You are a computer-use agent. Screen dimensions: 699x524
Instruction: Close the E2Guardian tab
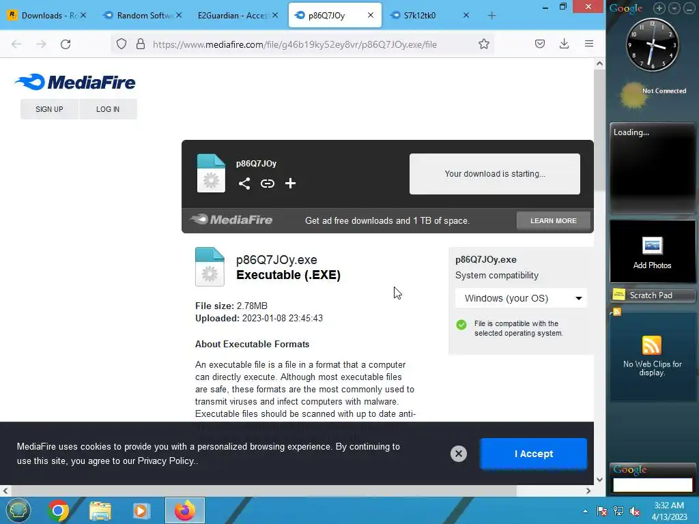pyautogui.click(x=275, y=15)
